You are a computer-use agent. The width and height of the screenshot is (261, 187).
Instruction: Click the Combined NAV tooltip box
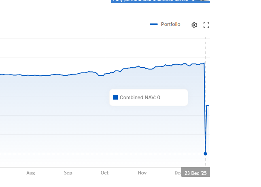click(x=149, y=98)
